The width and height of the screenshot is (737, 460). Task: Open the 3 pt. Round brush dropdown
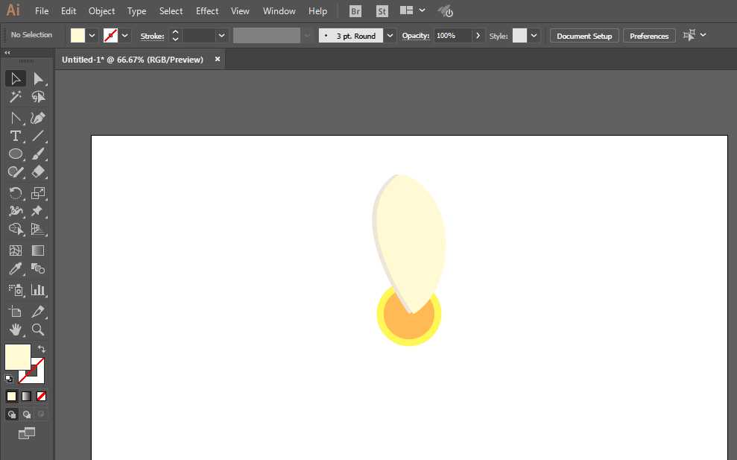tap(390, 36)
